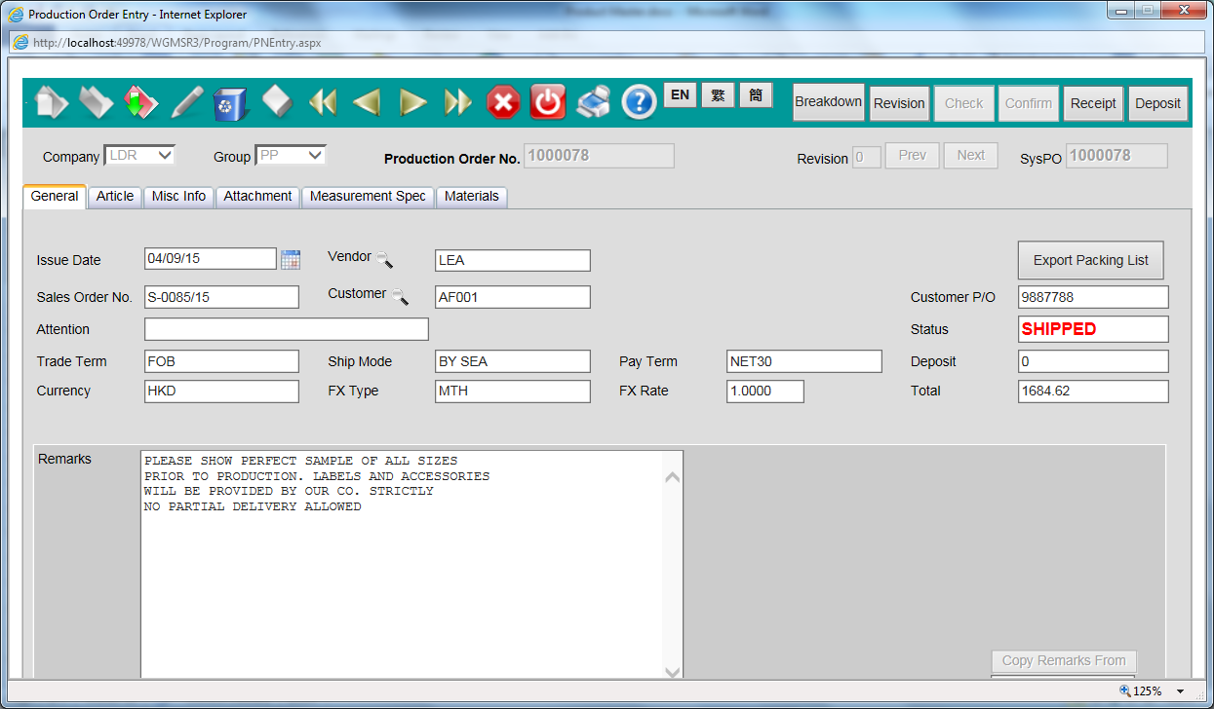The width and height of the screenshot is (1214, 709).
Task: Click the Production Order No. field
Action: pyautogui.click(x=599, y=156)
